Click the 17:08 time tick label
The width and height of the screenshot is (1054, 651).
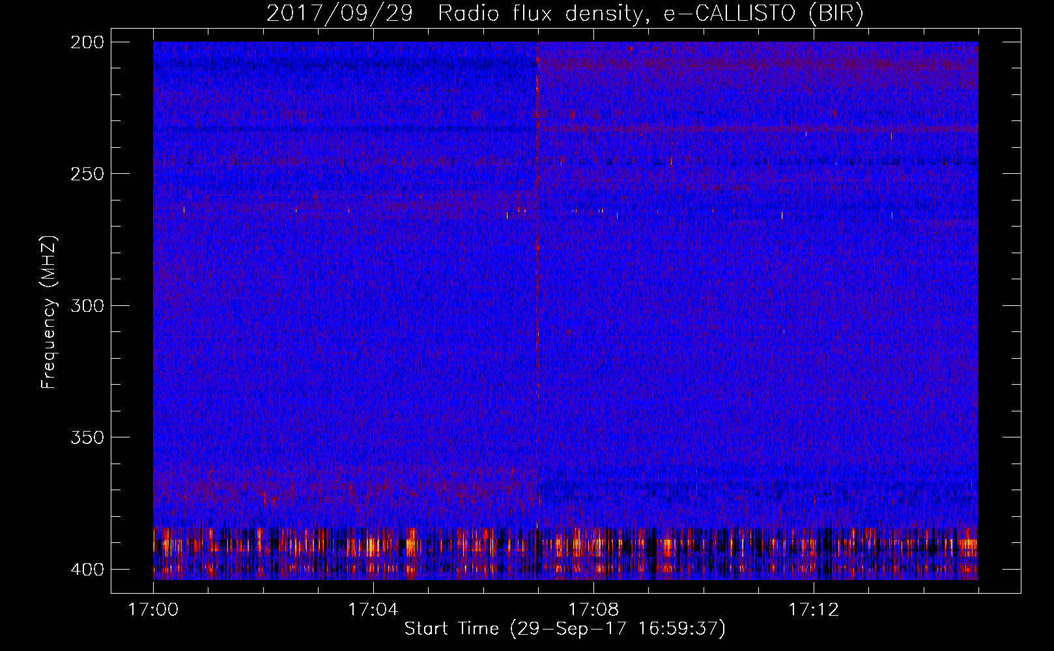tap(593, 610)
